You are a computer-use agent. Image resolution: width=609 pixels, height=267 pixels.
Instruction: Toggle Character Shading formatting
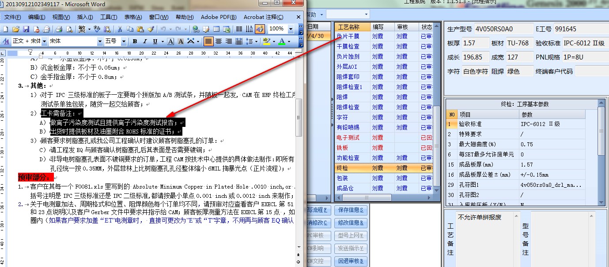coord(180,41)
